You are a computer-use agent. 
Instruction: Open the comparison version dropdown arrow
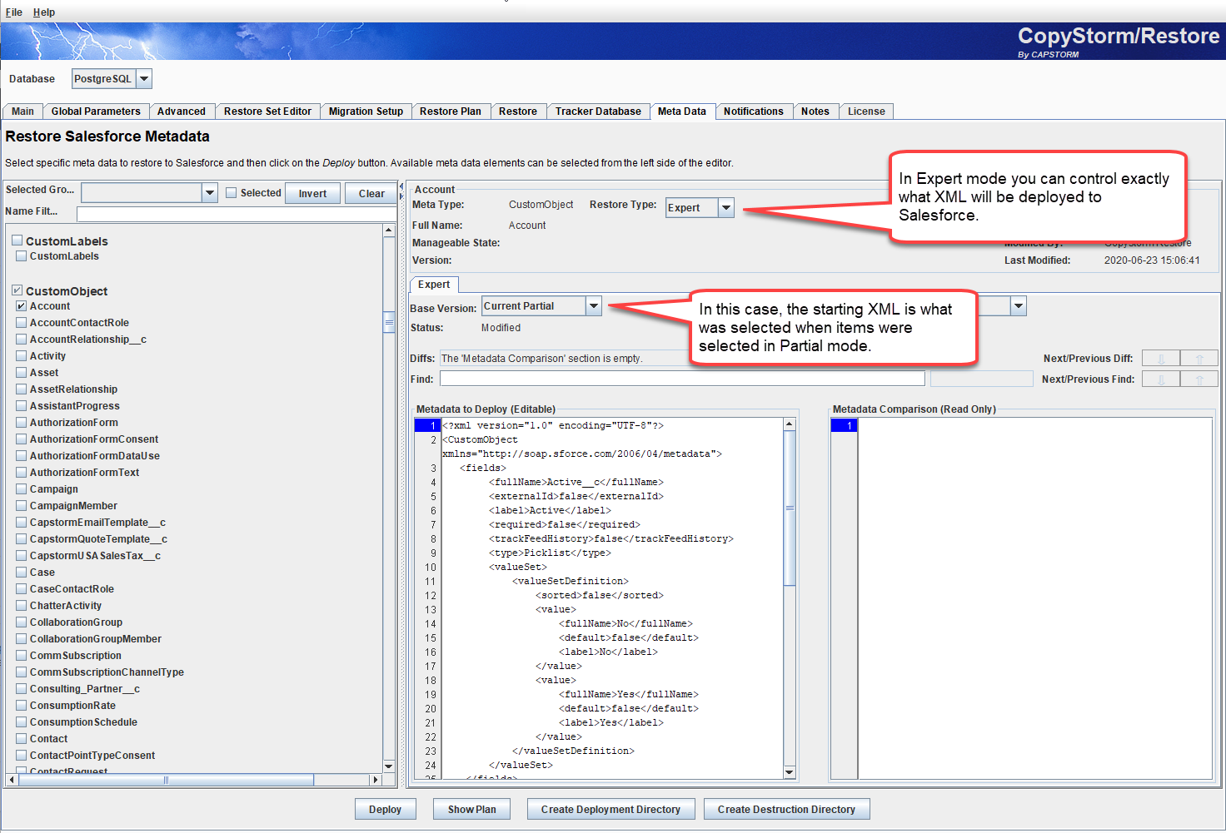pos(1019,306)
